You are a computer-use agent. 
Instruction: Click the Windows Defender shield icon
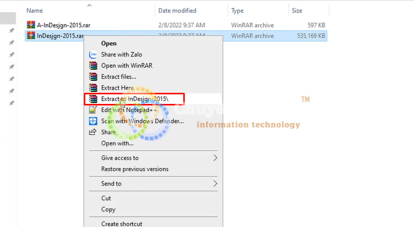tap(93, 121)
